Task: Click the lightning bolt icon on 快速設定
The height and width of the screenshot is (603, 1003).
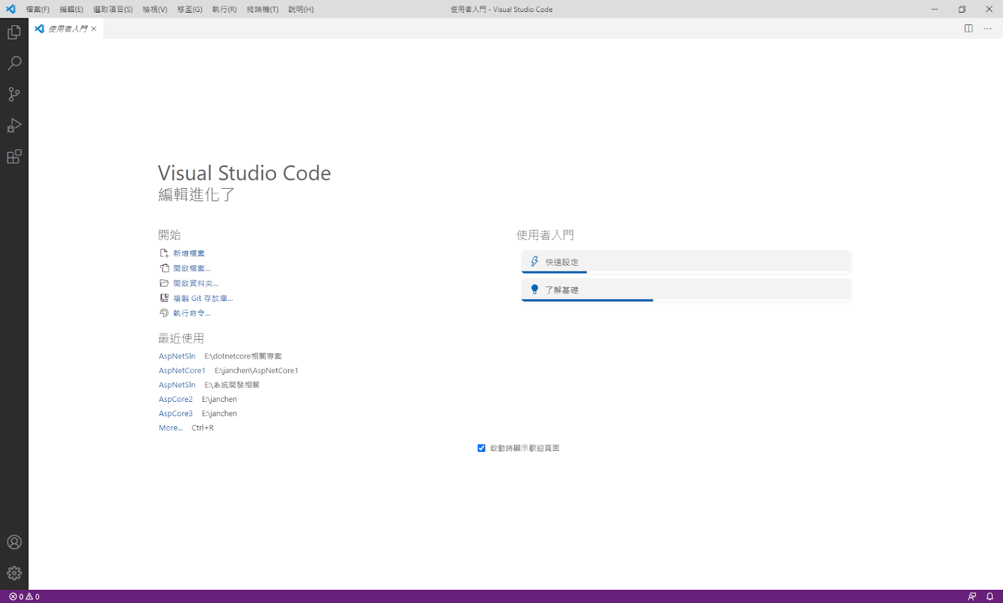Action: [x=535, y=261]
